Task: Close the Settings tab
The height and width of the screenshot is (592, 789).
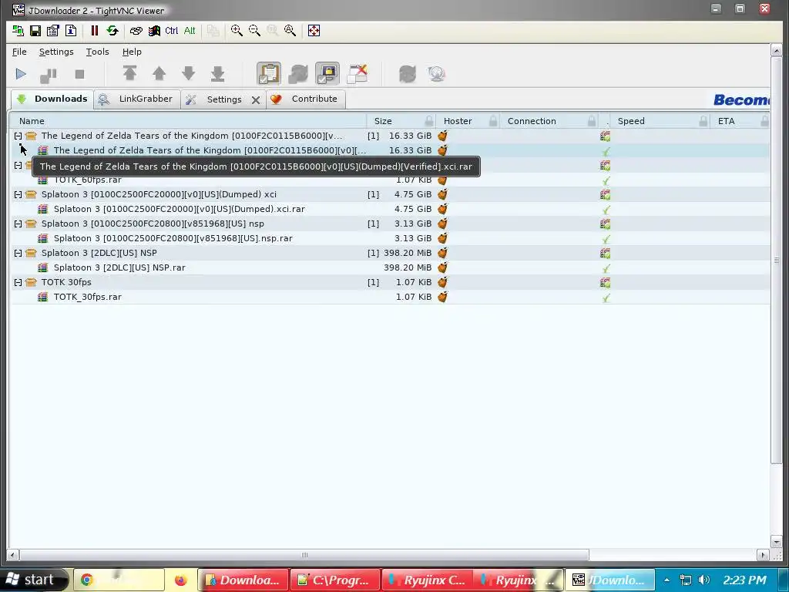Action: coord(256,99)
